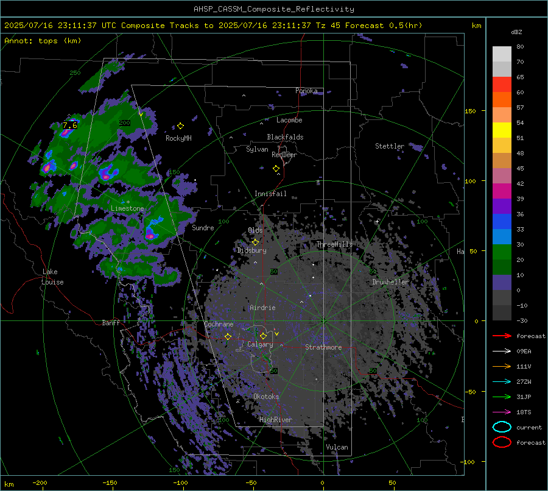Click the Drumheller city label
This screenshot has width=548, height=491.
pyautogui.click(x=390, y=282)
